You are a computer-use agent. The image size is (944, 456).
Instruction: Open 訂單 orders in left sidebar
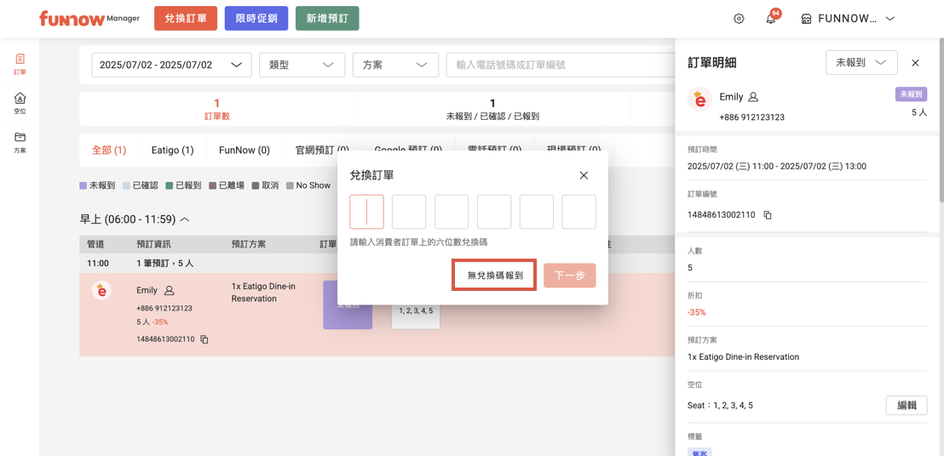20,64
